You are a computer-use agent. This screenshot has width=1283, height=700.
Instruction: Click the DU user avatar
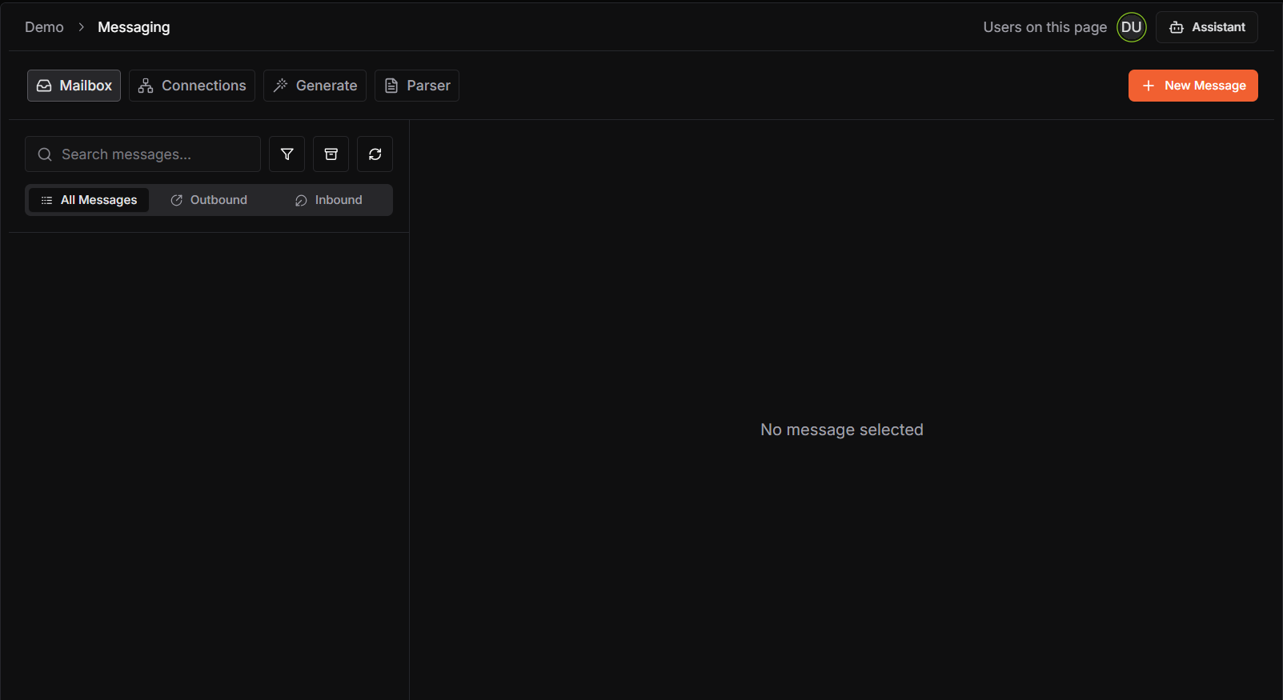(x=1131, y=27)
